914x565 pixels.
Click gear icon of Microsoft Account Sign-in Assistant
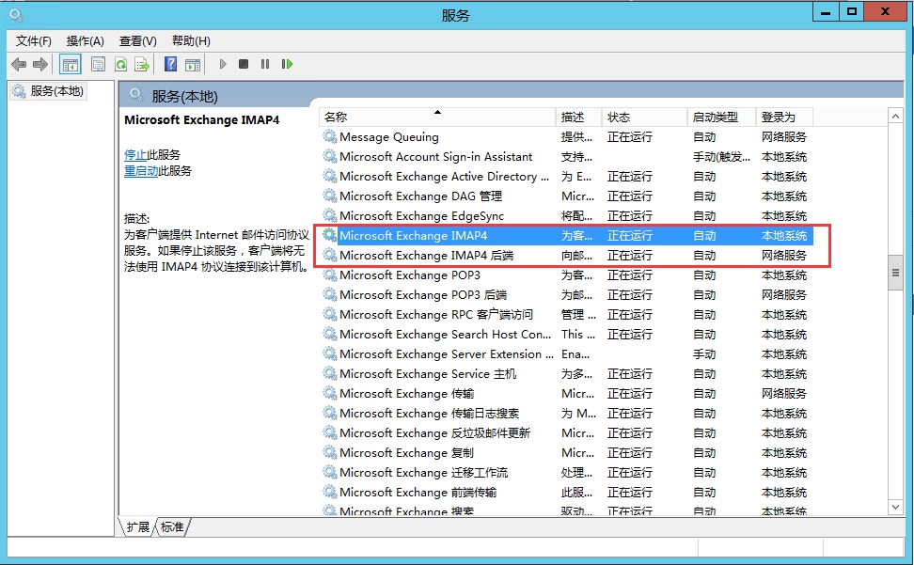(x=330, y=157)
